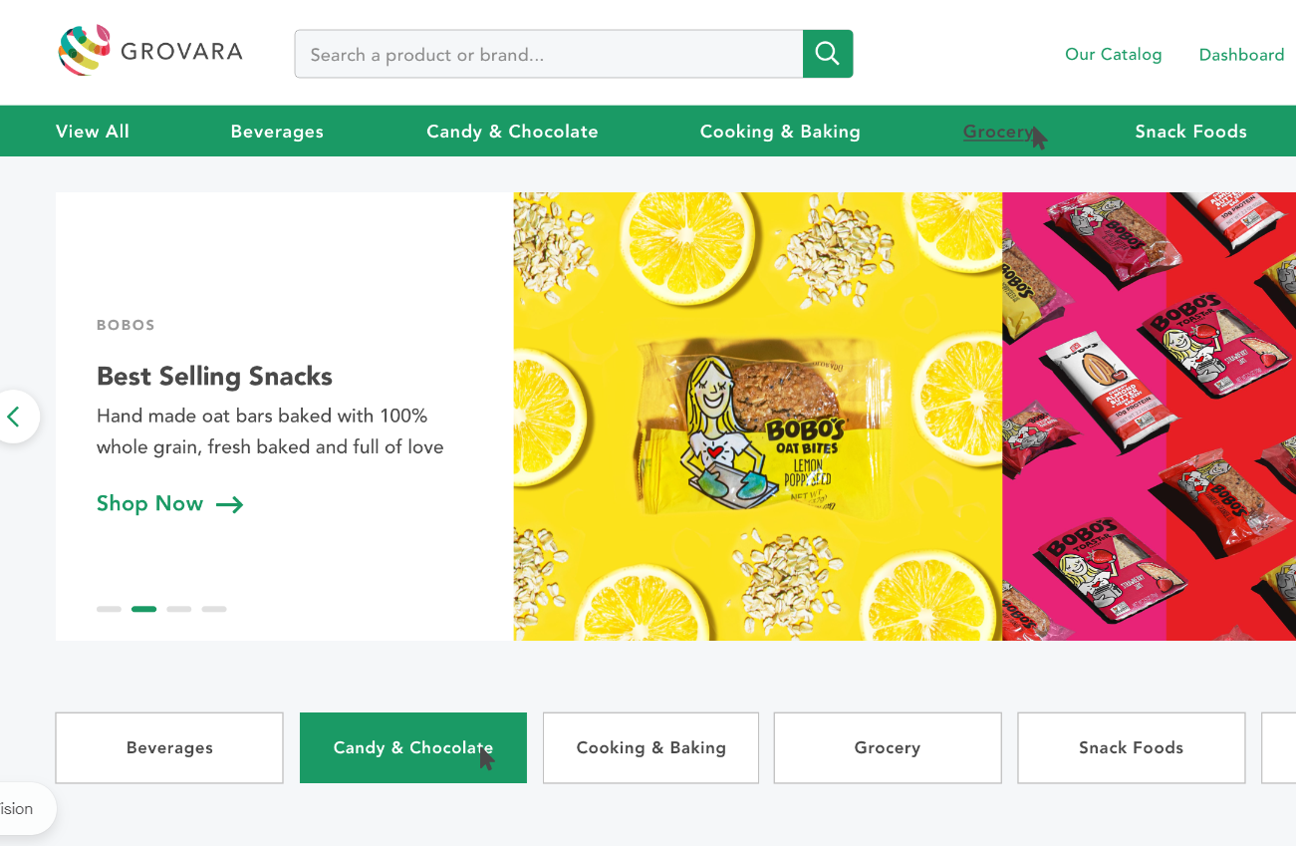Open View All in navigation bar
This screenshot has height=846, width=1296.
pos(93,132)
